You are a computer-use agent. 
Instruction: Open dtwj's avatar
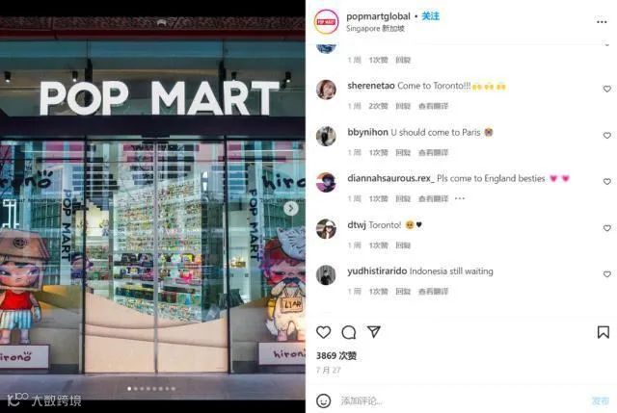(326, 229)
